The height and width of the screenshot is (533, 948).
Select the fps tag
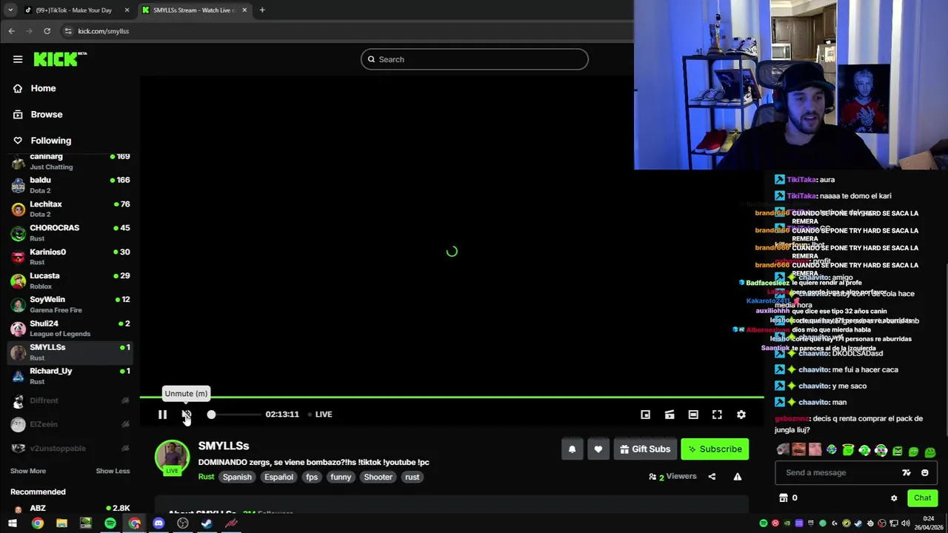point(312,477)
